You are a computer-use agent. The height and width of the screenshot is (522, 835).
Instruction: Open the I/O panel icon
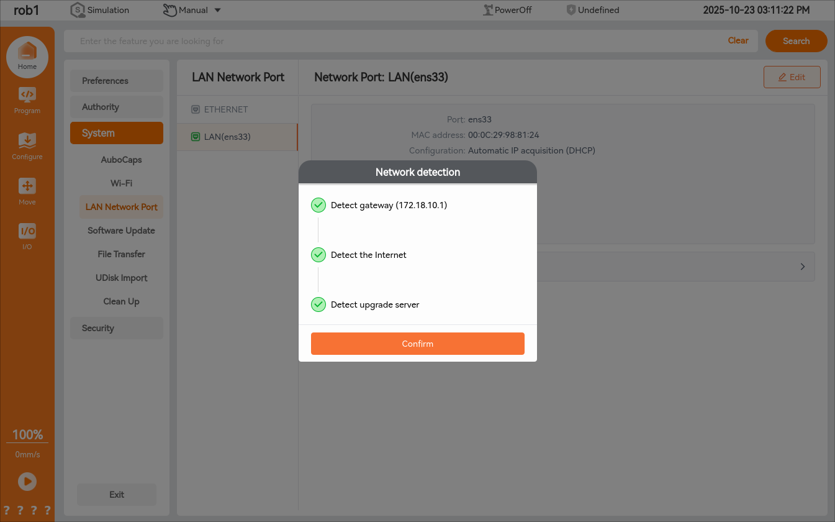(x=27, y=231)
